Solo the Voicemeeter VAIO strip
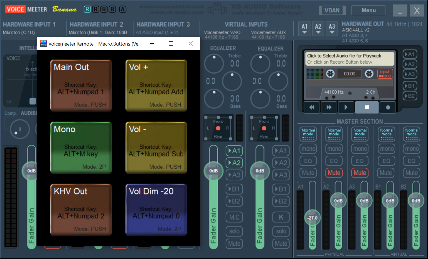The image size is (428, 259). pyautogui.click(x=234, y=231)
